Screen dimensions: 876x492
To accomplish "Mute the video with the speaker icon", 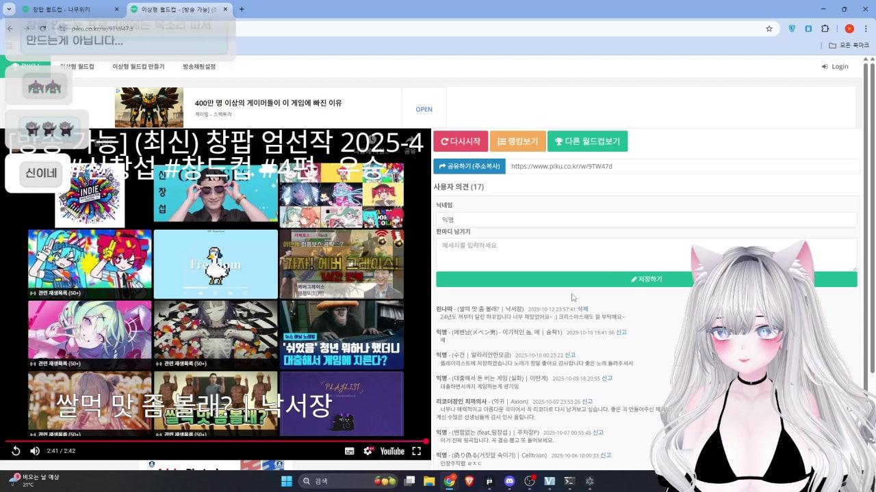I will pos(35,451).
